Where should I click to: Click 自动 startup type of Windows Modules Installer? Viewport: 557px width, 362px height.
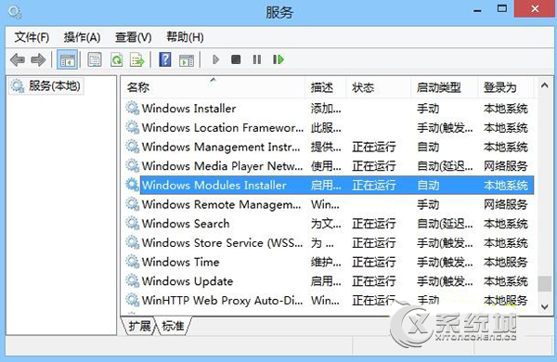(x=428, y=185)
